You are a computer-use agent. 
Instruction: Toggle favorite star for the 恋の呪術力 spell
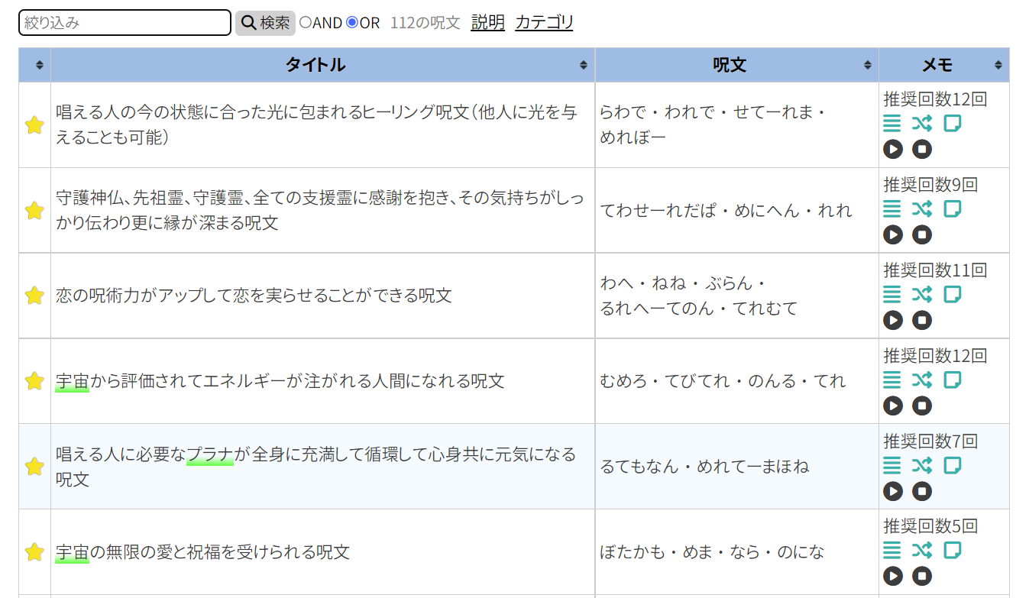34,296
